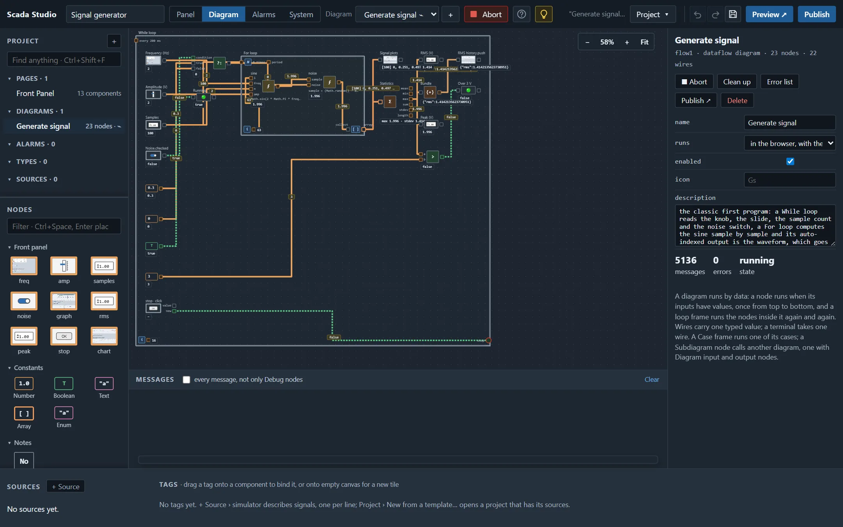Select Generate signal in project tree
843x527 pixels.
coord(64,126)
